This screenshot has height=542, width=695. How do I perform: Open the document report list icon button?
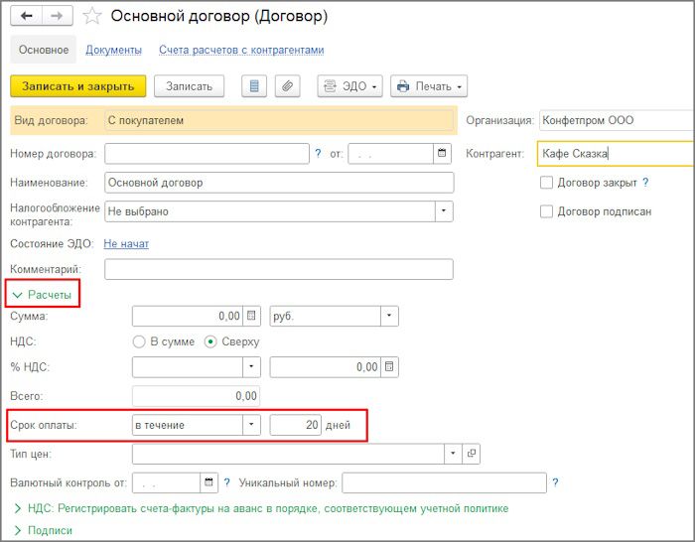point(254,86)
